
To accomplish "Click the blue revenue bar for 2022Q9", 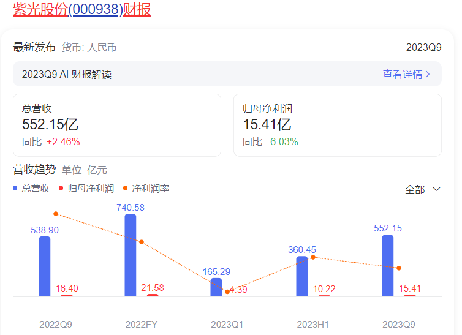I will coord(45,266).
